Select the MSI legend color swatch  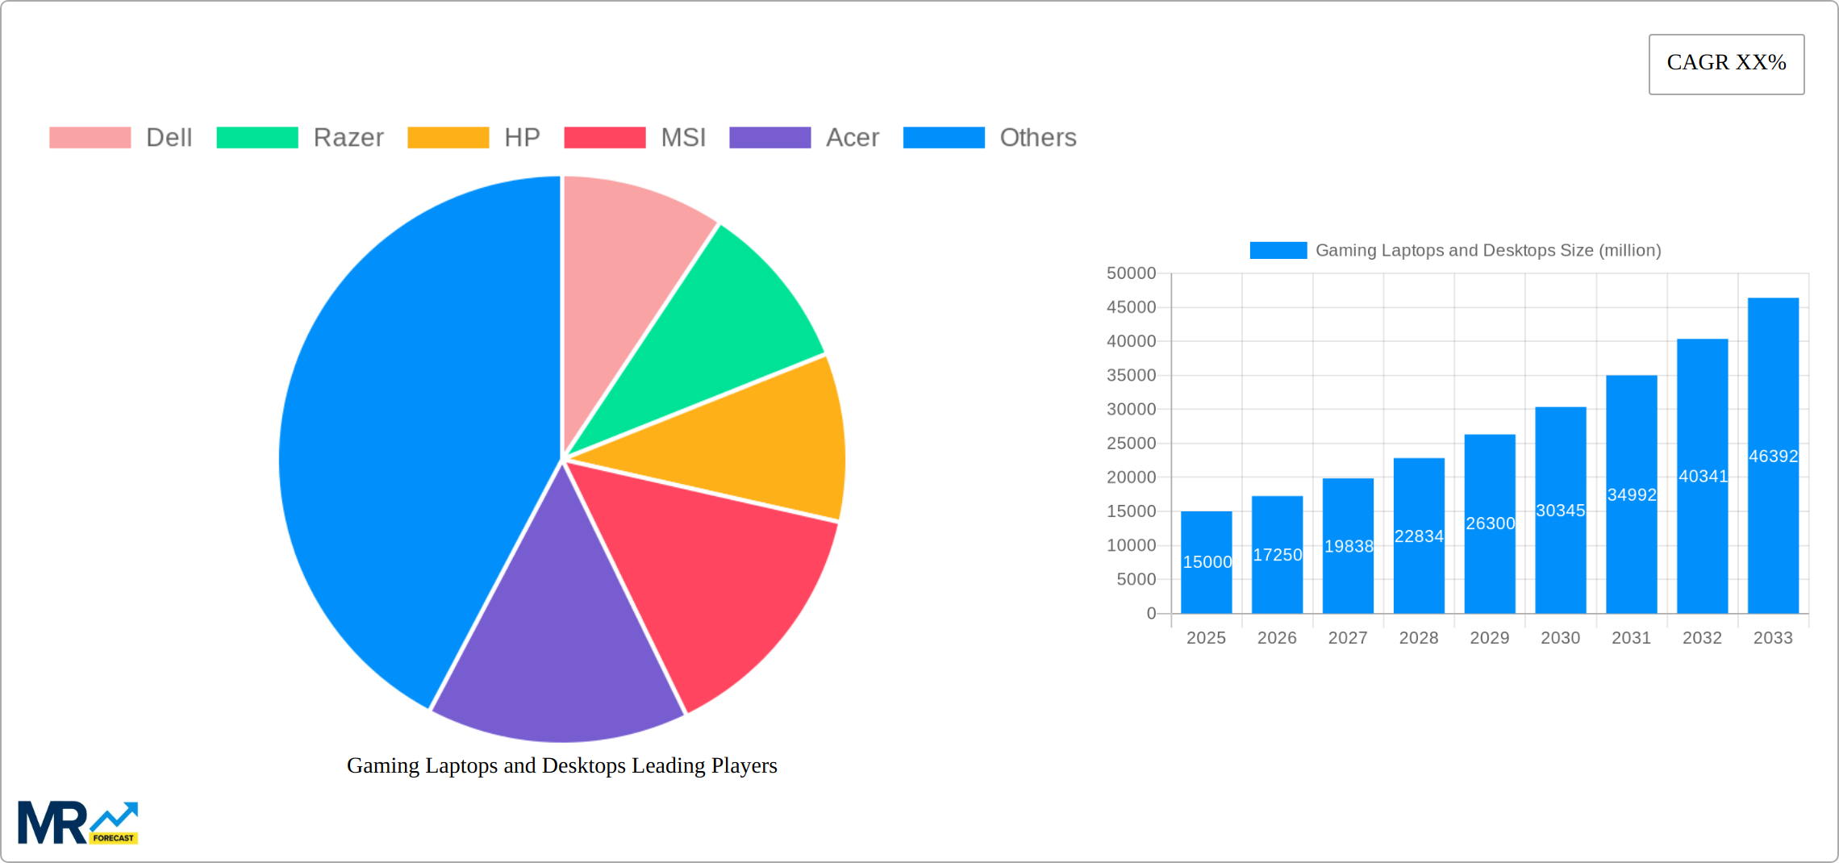pyautogui.click(x=605, y=137)
